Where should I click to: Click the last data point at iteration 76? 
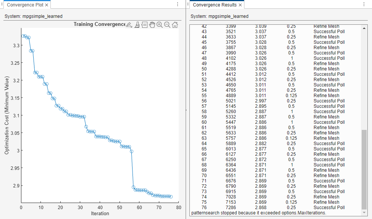(x=171, y=197)
